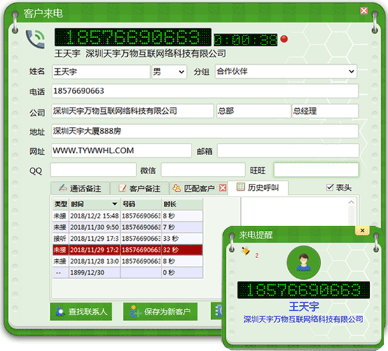Close the 匹配客户 tab with its red X
Image resolution: width=388 pixels, height=351 pixels.
pyautogui.click(x=223, y=188)
